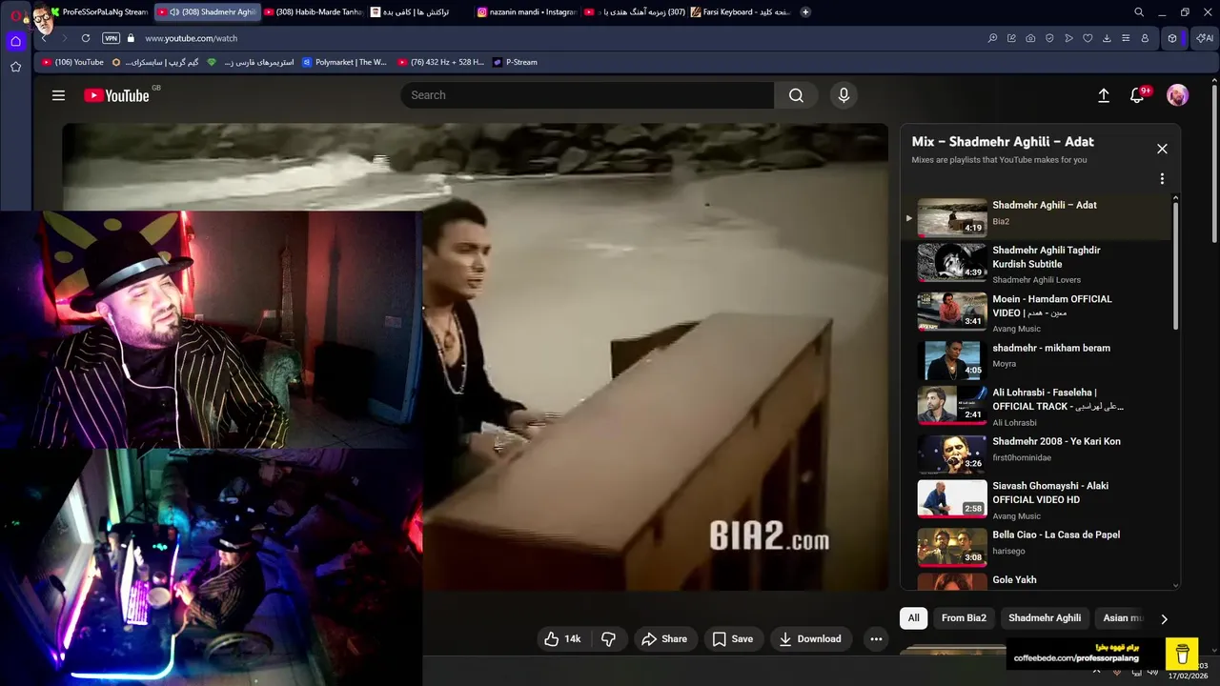Open the edit/note toolbar icon
This screenshot has height=686, width=1220.
click(1011, 38)
